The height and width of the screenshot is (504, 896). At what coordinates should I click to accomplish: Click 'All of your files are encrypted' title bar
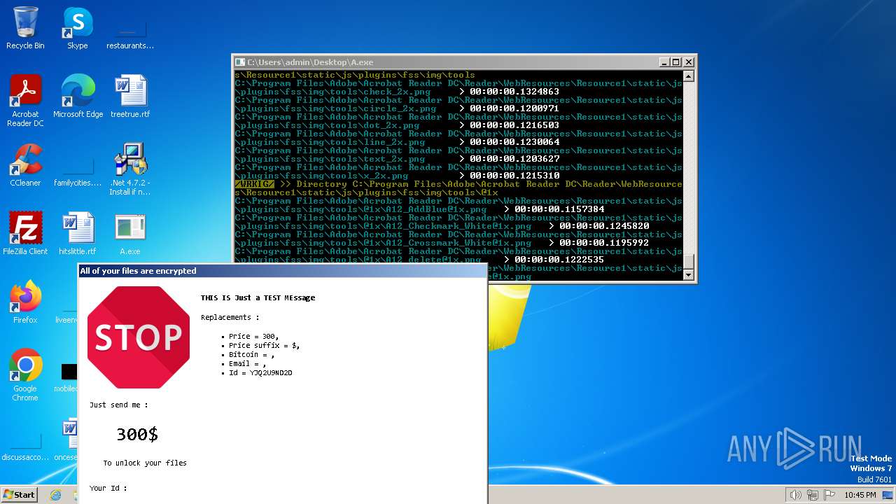(x=282, y=271)
